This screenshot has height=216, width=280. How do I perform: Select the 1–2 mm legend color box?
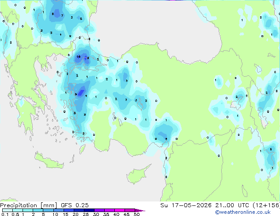(28, 210)
